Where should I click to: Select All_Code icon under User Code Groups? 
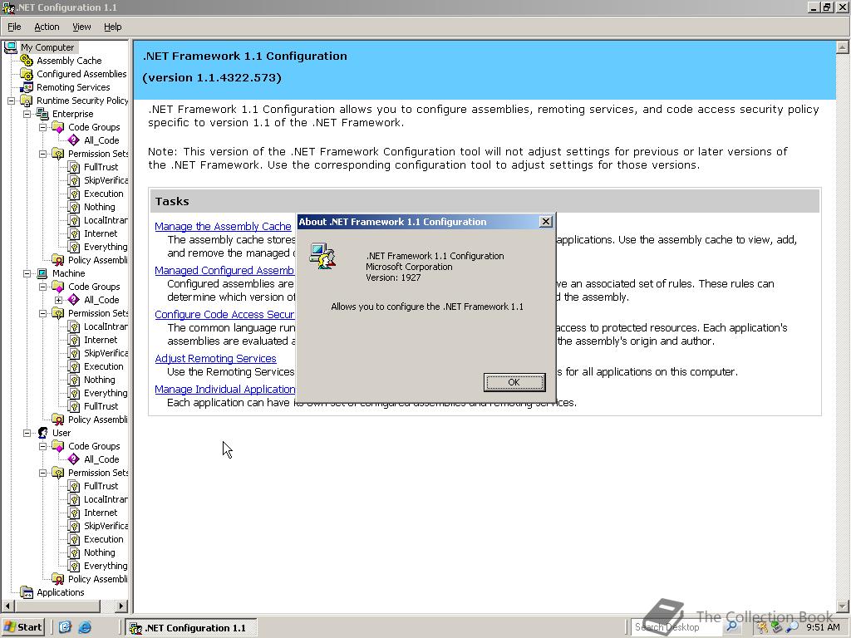click(x=74, y=459)
